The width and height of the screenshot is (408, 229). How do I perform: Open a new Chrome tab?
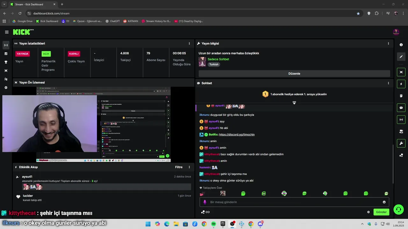coord(62,4)
